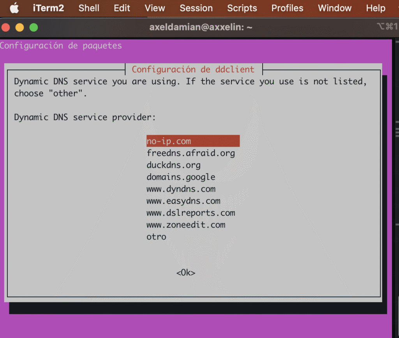The height and width of the screenshot is (338, 399).
Task: Select the otro option
Action: pos(156,237)
